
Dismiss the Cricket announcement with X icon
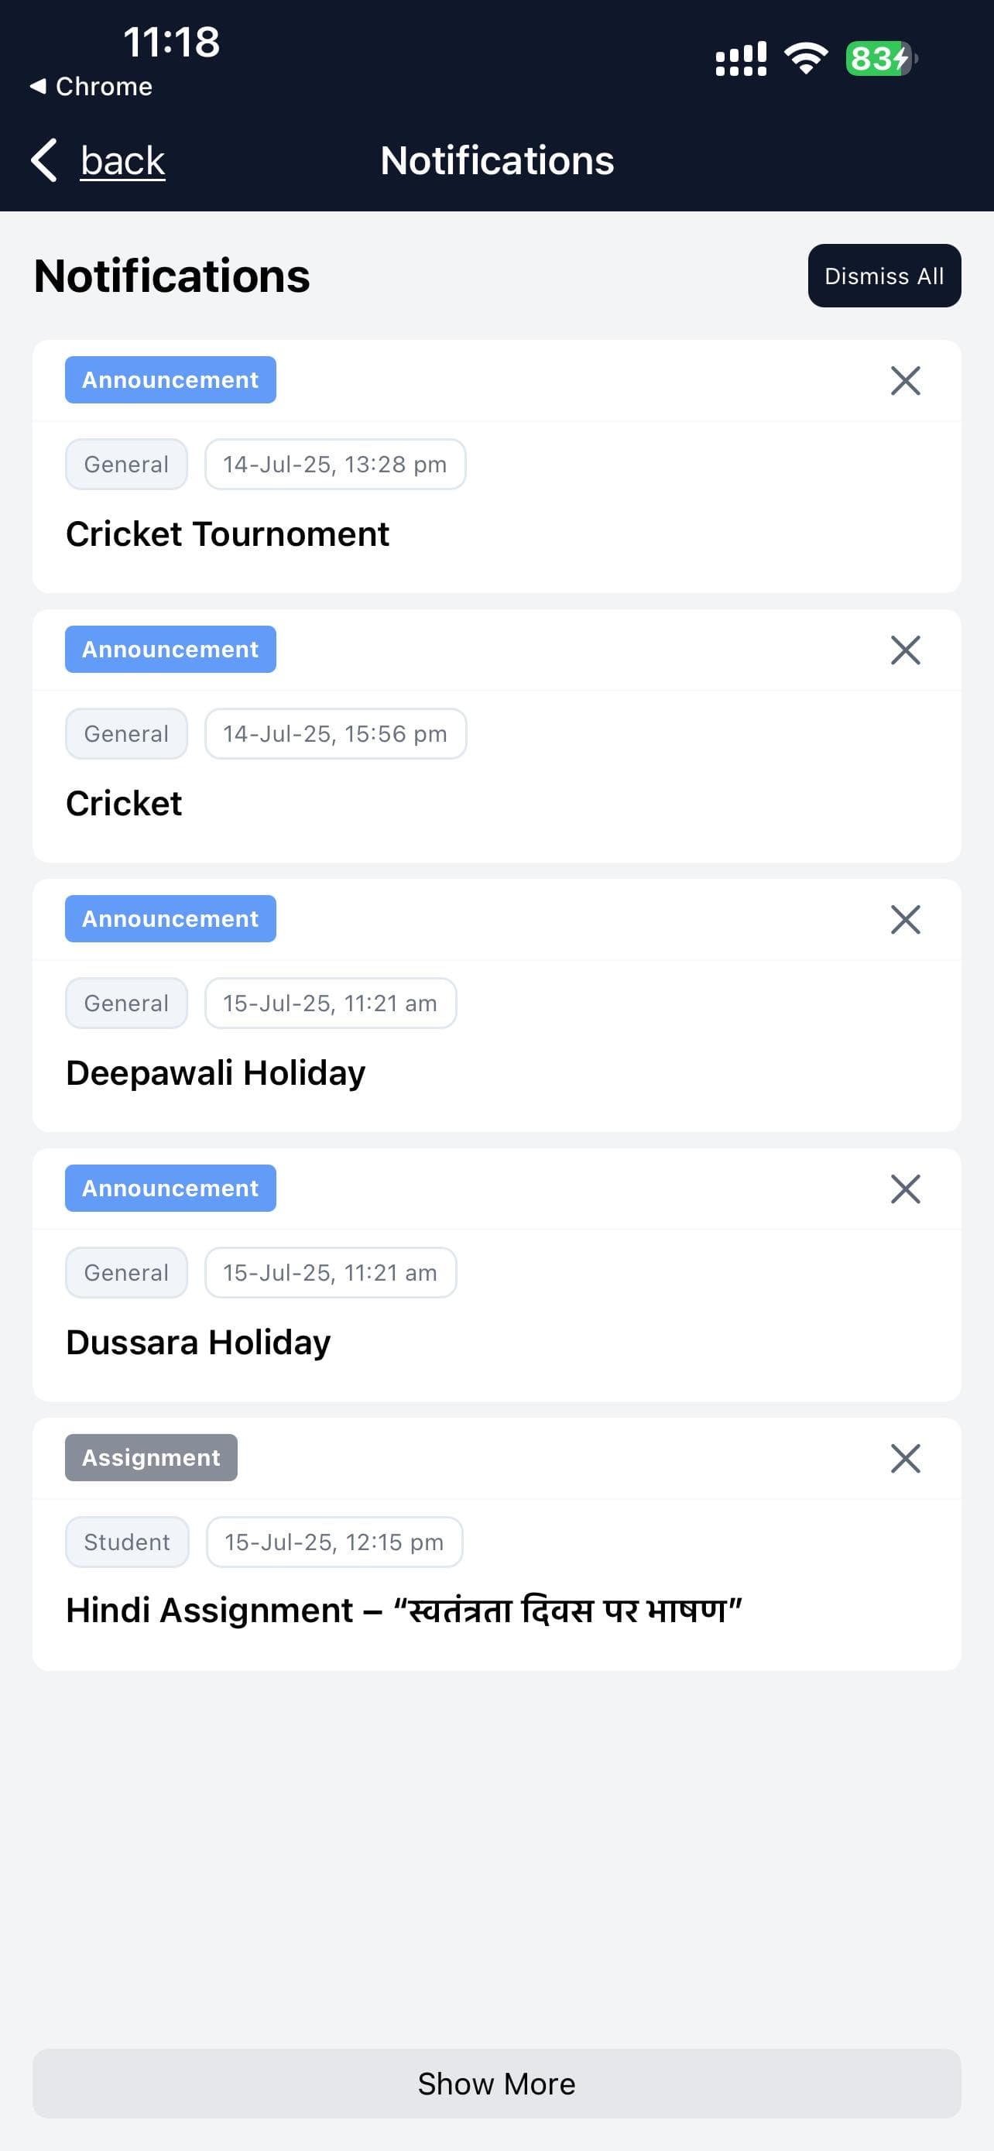coord(905,650)
